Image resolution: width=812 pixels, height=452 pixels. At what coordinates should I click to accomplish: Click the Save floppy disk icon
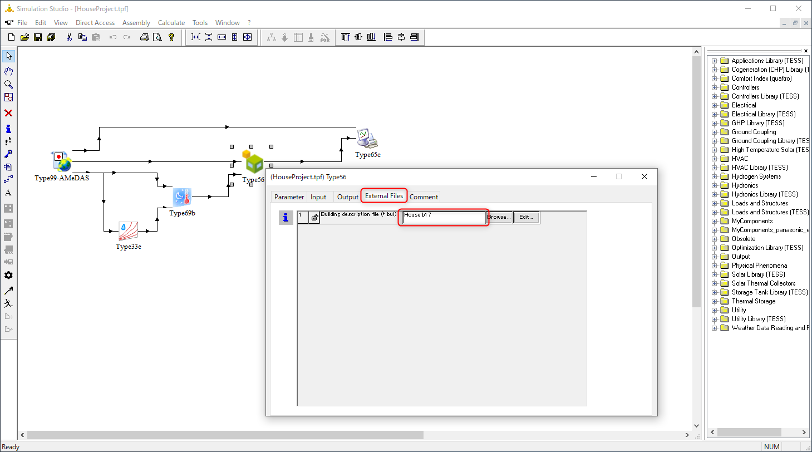pyautogui.click(x=38, y=37)
